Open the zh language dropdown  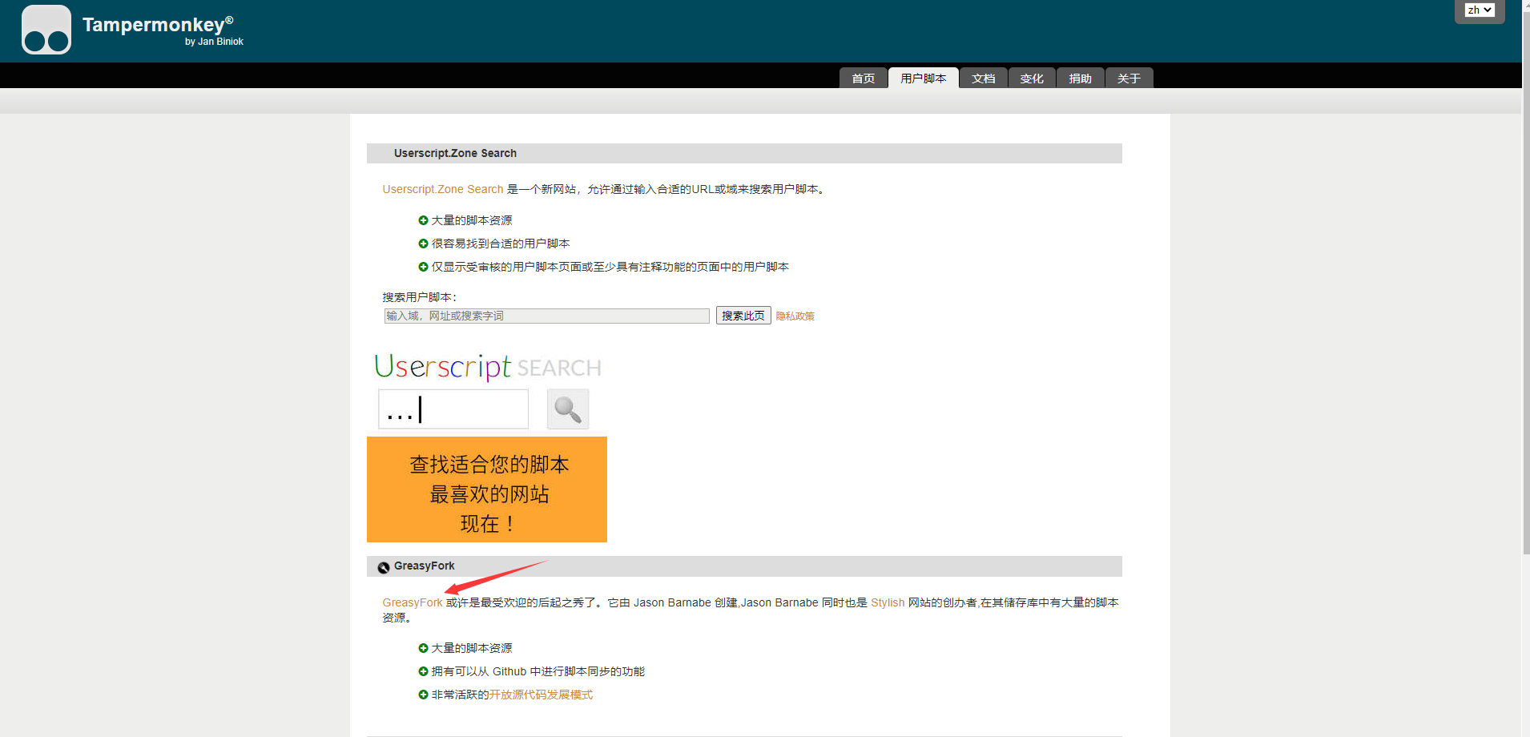point(1480,10)
